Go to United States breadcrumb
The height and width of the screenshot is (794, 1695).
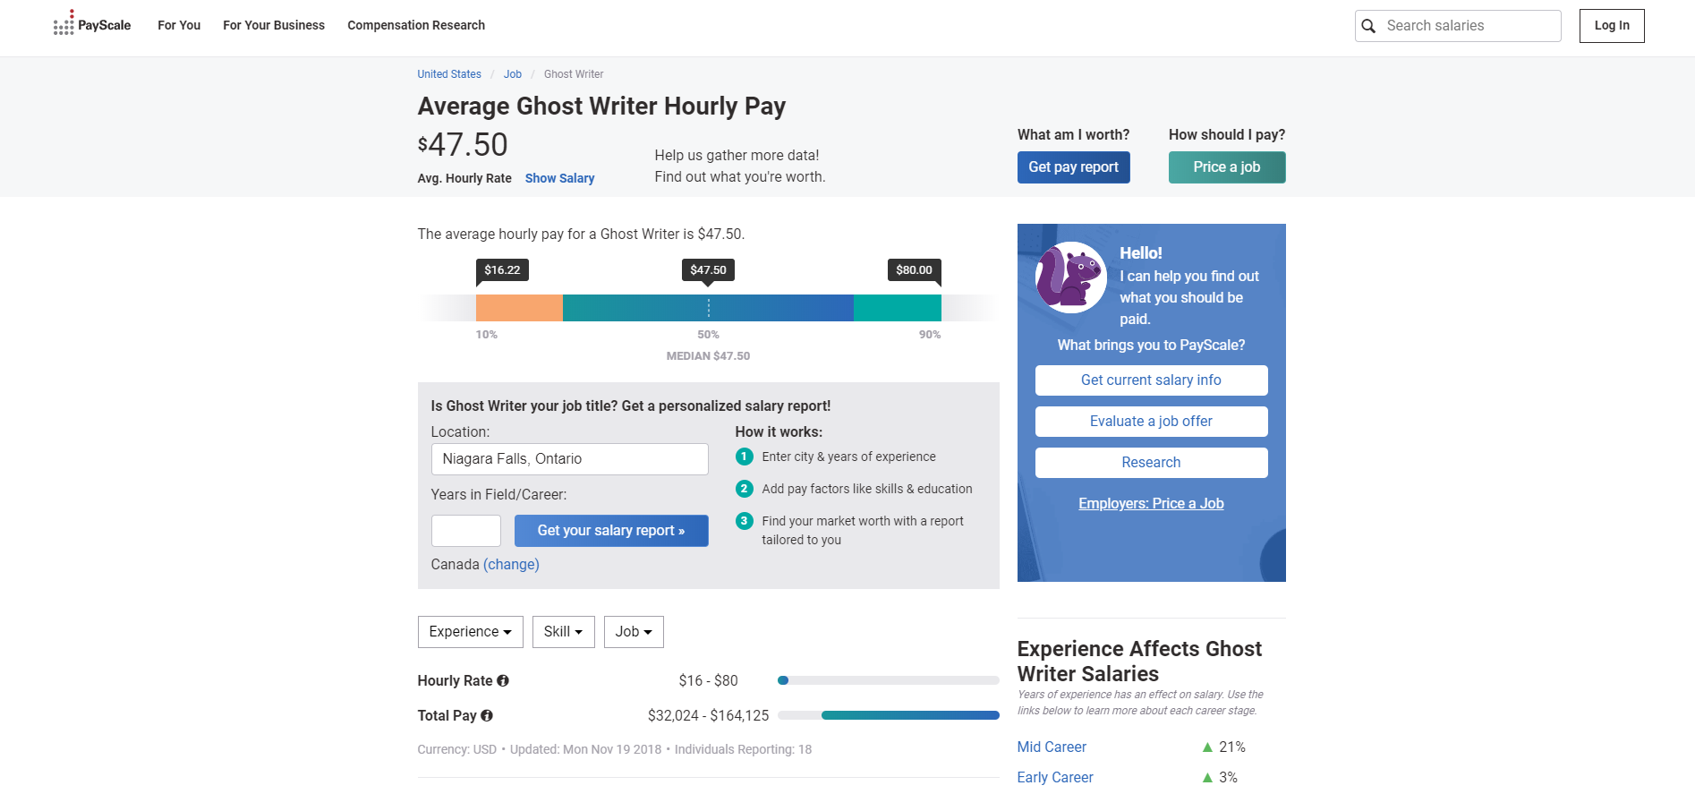coord(449,74)
